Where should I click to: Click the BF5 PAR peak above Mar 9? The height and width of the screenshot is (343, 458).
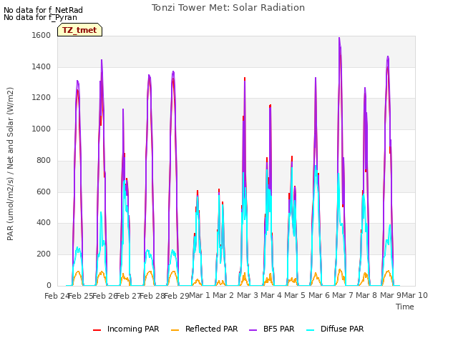coord(388,57)
